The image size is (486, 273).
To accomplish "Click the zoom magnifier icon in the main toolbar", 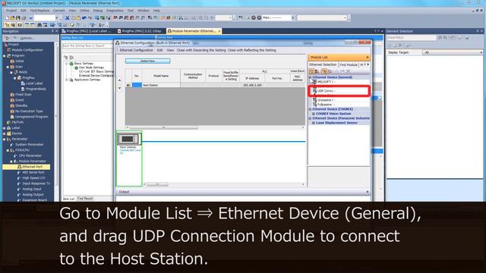I will click(x=200, y=18).
